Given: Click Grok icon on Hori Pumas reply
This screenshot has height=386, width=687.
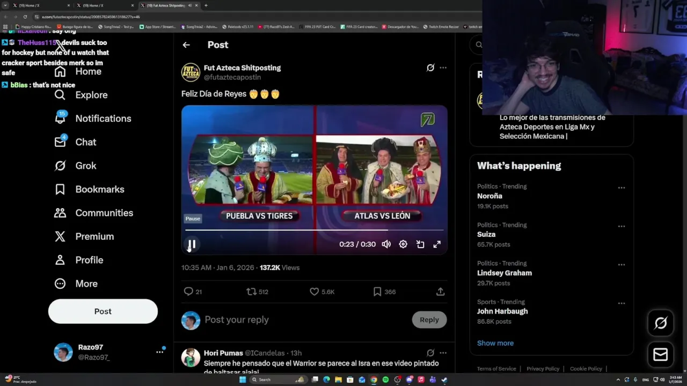Looking at the screenshot, I should [430, 353].
